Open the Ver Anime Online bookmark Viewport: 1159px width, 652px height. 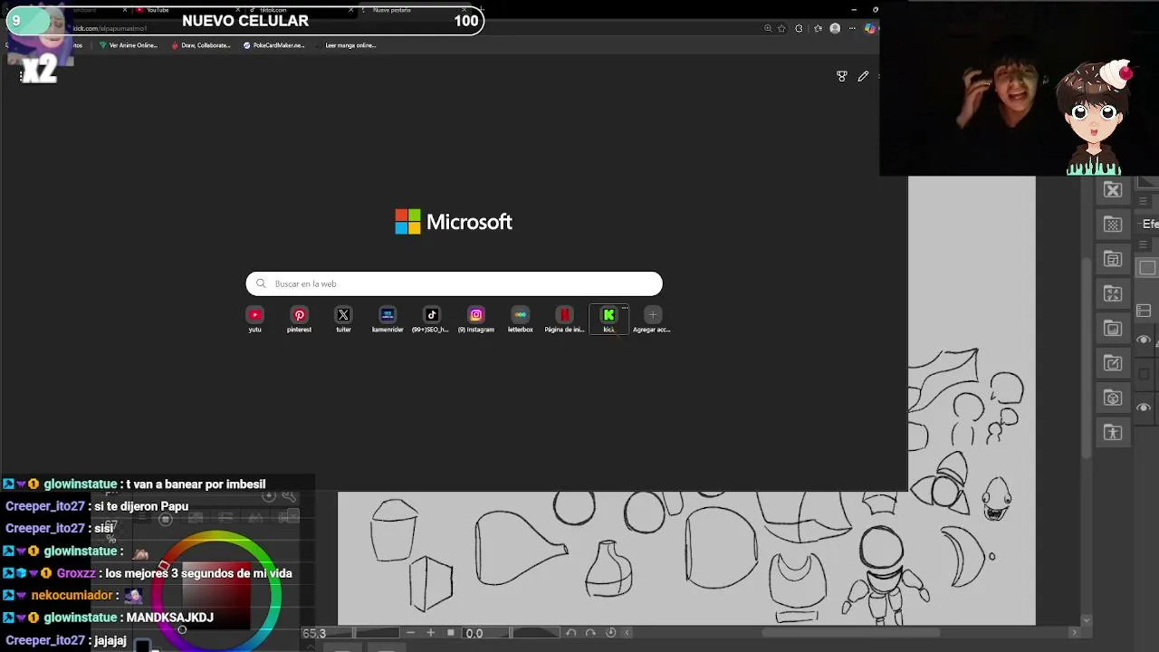[x=128, y=45]
